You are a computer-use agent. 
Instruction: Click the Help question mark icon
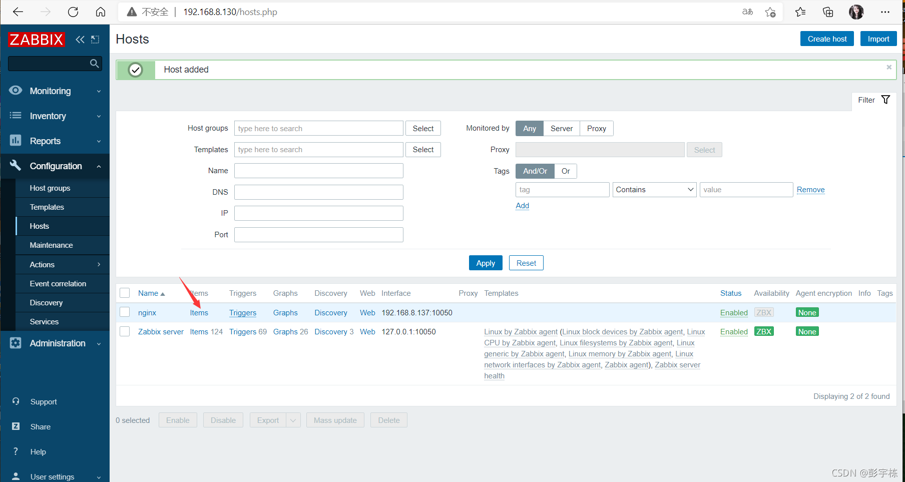[16, 451]
